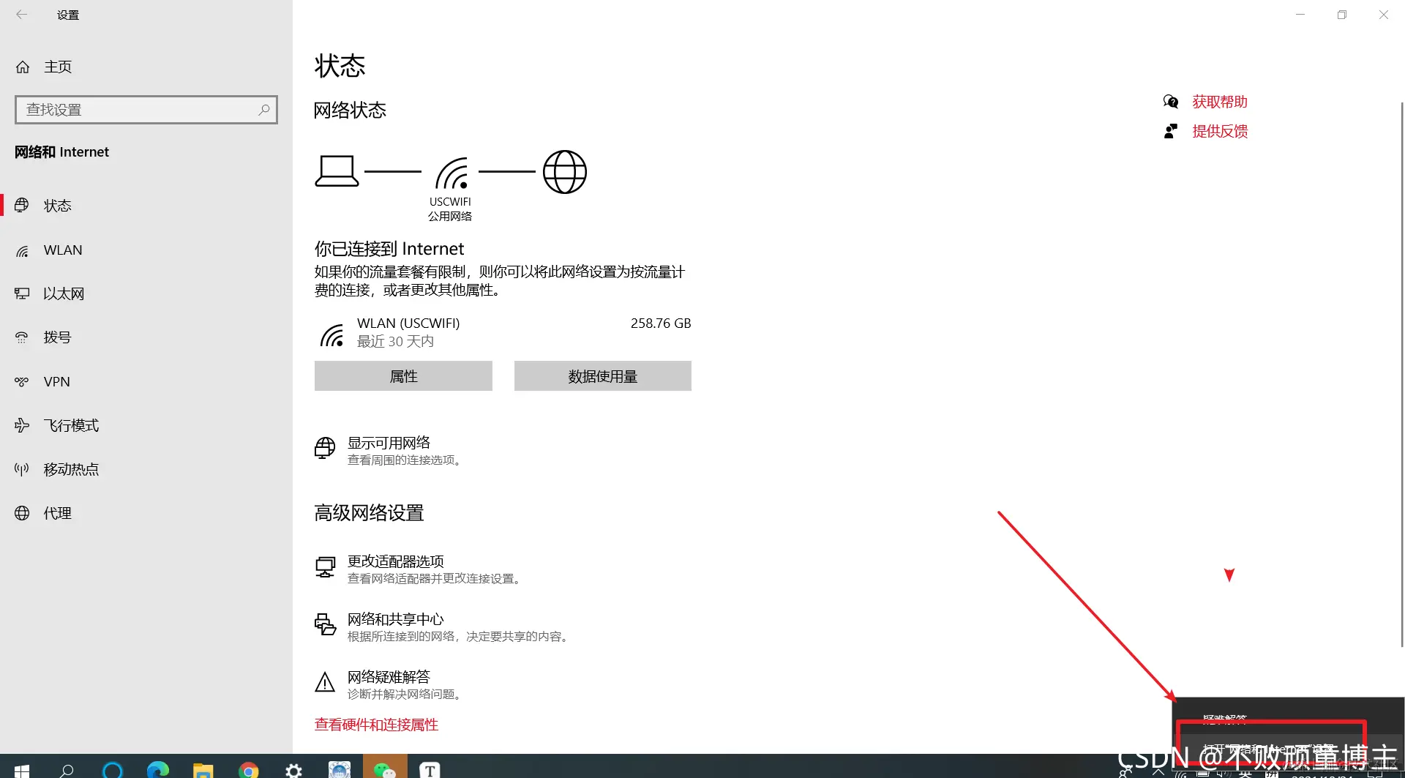The height and width of the screenshot is (778, 1405).
Task: Select the 状态 item in the sidebar
Action: point(57,206)
